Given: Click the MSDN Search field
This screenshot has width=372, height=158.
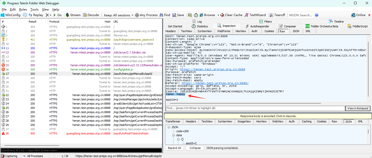Looking at the screenshot, I should click(x=301, y=15).
